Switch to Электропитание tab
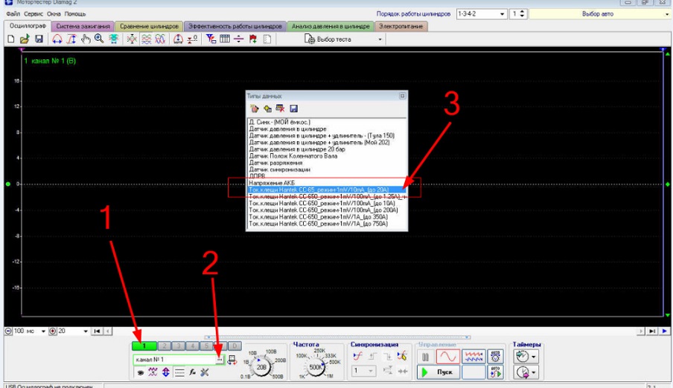This screenshot has height=388, width=673. [x=401, y=26]
